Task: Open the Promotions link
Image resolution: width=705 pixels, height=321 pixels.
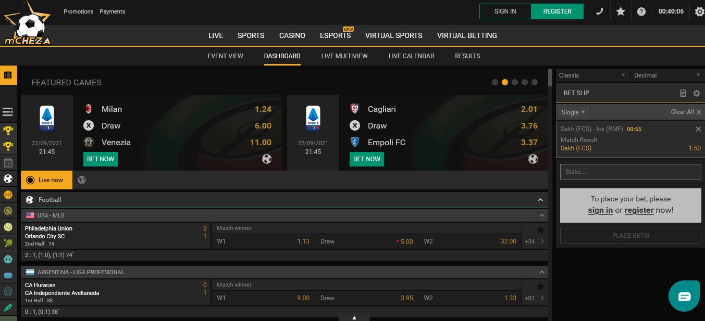Action: [79, 11]
